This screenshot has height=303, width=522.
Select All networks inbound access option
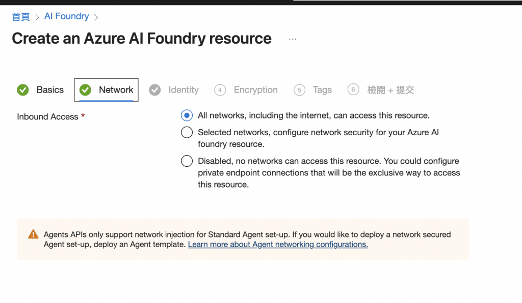[x=187, y=115]
